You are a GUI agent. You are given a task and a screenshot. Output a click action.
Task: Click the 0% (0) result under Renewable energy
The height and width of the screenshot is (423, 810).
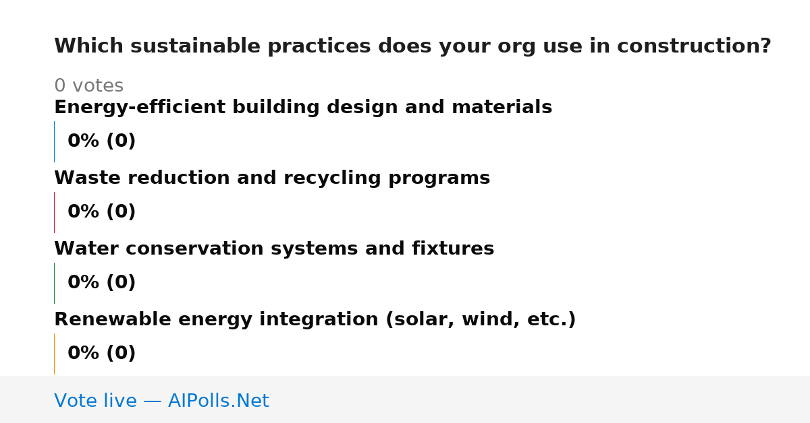tap(102, 354)
